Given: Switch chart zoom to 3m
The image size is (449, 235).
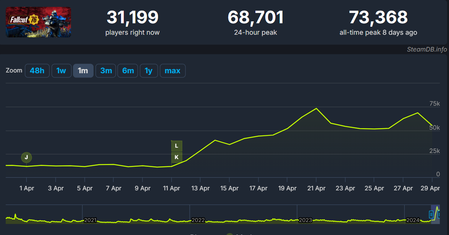Looking at the screenshot, I should pos(106,71).
